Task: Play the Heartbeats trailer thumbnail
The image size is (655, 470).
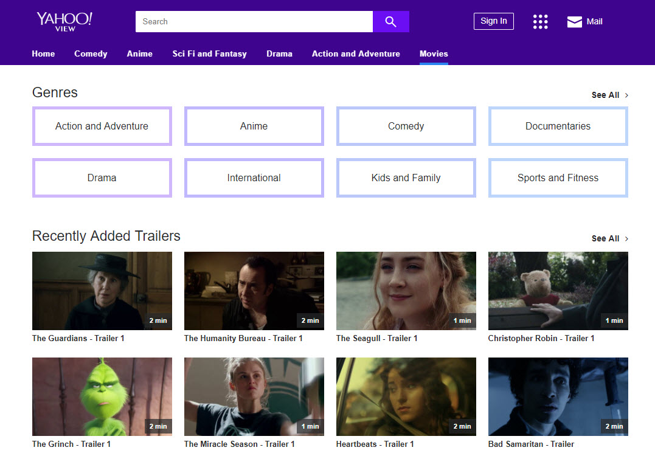Action: click(406, 396)
